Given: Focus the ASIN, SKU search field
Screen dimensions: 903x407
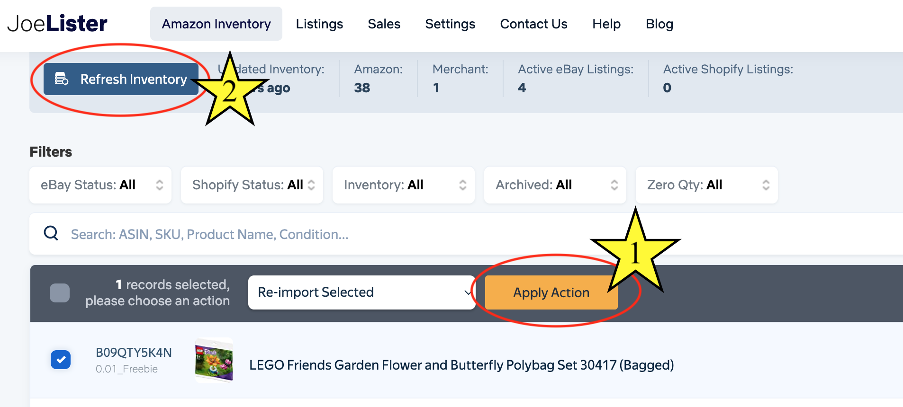Looking at the screenshot, I should click(x=332, y=234).
